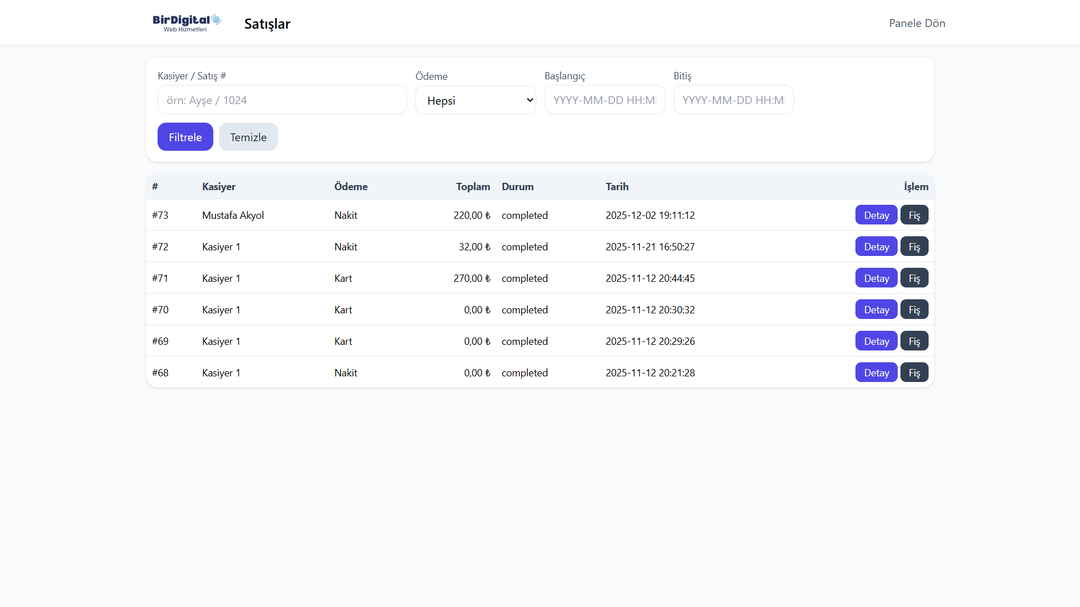This screenshot has width=1080, height=607.
Task: Open Detay for sale #69
Action: (x=876, y=341)
